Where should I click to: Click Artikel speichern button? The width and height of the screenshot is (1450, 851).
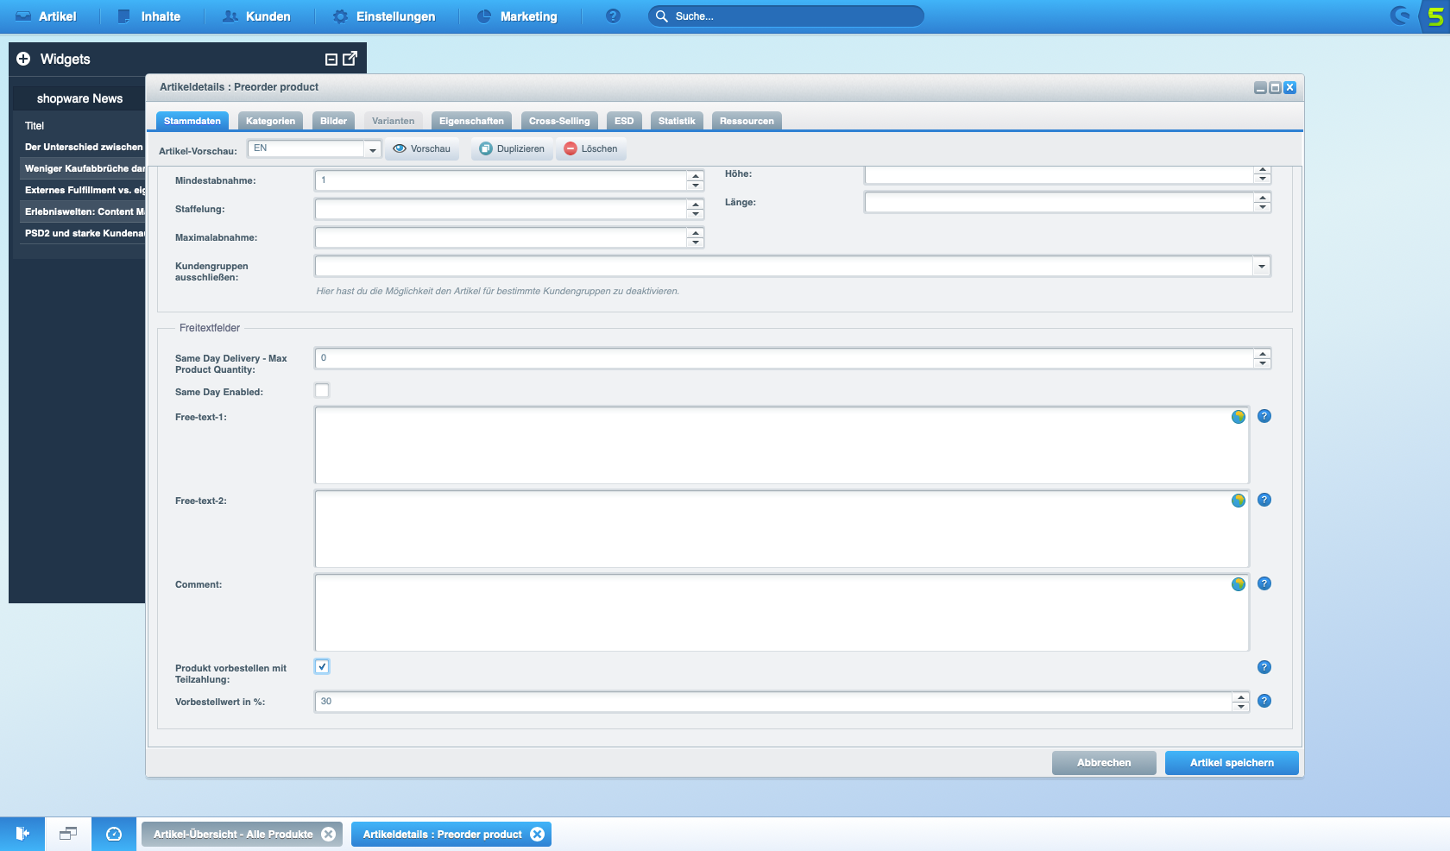coord(1232,763)
